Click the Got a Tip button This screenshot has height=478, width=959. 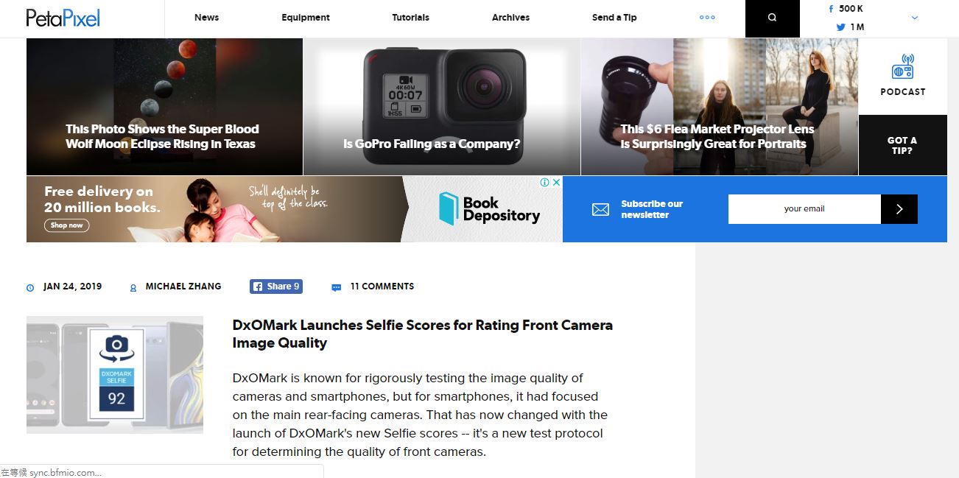(x=902, y=145)
